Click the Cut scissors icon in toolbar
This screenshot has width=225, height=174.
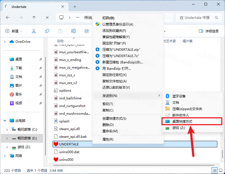[x=34, y=31]
